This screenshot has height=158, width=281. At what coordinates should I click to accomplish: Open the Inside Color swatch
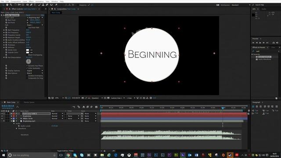pos(27,50)
